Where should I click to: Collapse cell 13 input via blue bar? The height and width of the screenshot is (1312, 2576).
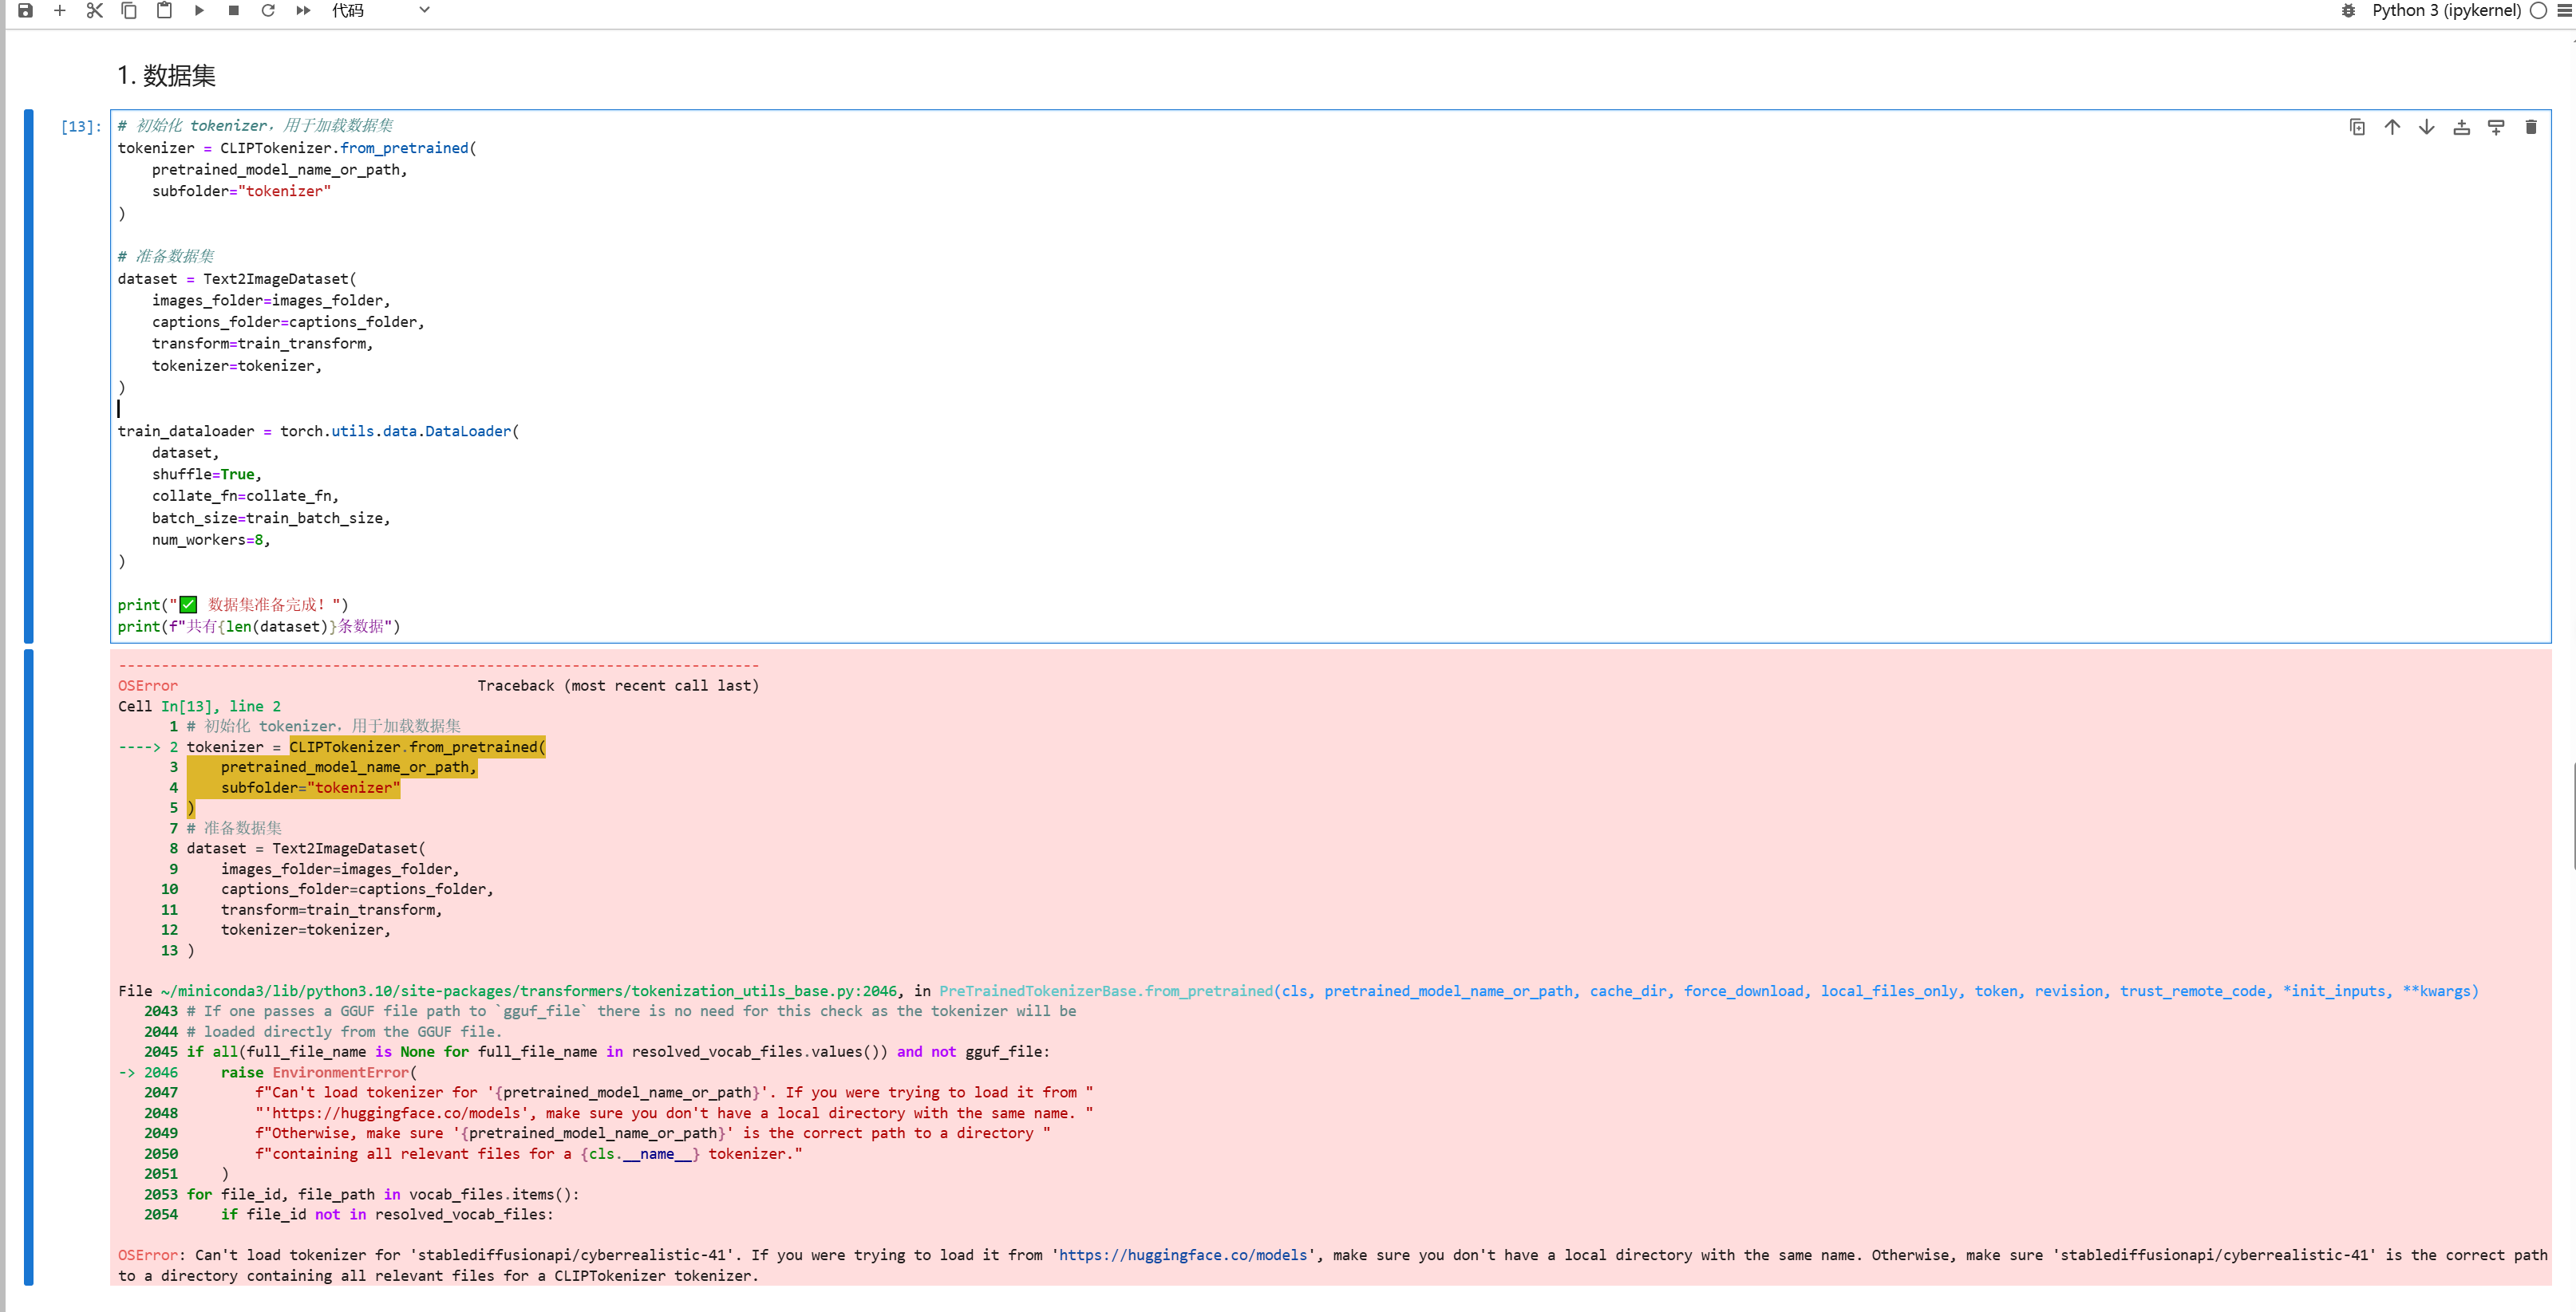pos(28,375)
